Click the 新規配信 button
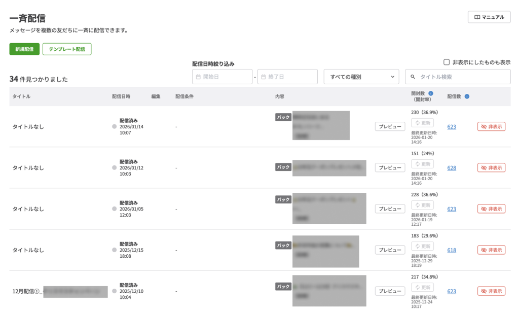519x311 pixels. [24, 49]
